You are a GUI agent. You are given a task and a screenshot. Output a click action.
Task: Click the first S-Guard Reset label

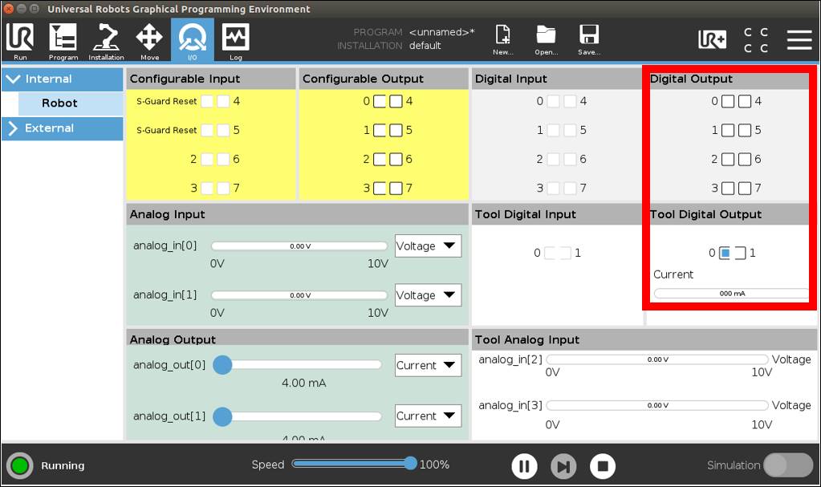click(x=166, y=101)
